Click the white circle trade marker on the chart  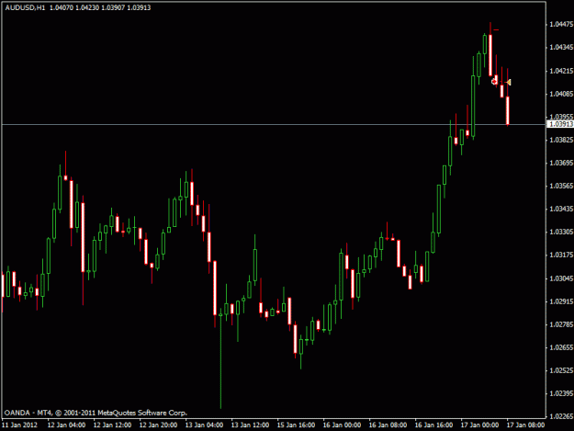pos(494,82)
